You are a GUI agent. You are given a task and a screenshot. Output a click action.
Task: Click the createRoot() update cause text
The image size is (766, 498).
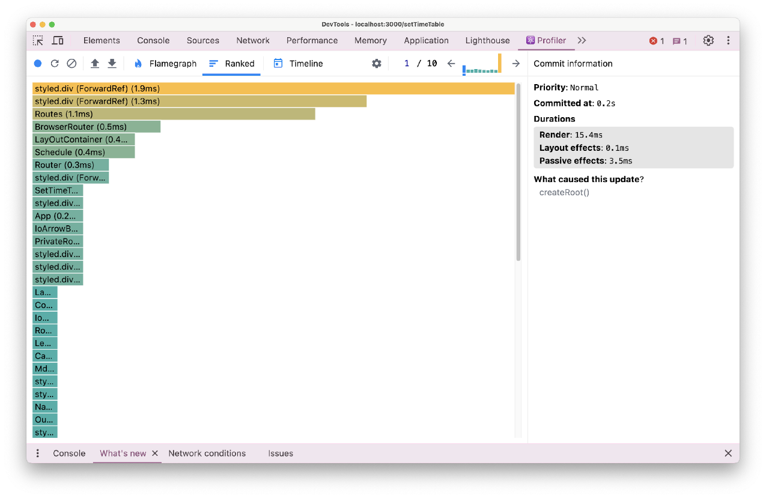564,192
